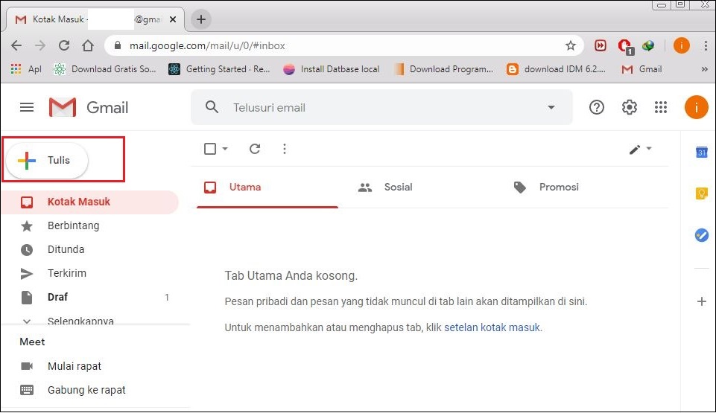Open the input tools pencil dropdown
The width and height of the screenshot is (716, 413).
[x=640, y=149]
